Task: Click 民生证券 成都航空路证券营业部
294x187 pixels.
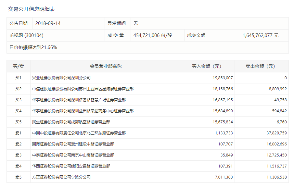Action: pos(71,122)
